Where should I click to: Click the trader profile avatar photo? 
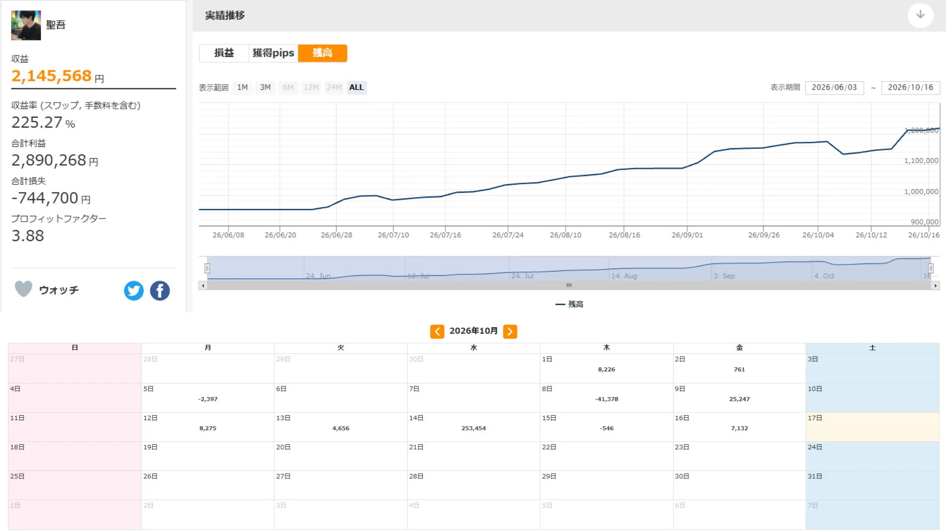point(26,25)
